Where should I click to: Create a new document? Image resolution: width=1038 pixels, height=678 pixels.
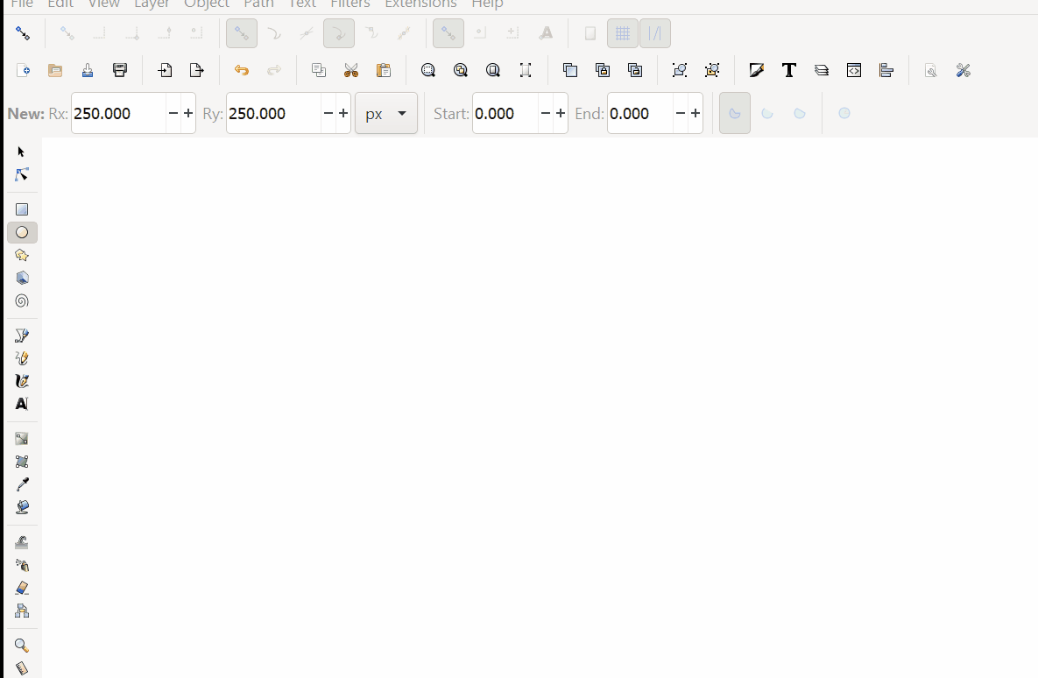coord(23,70)
